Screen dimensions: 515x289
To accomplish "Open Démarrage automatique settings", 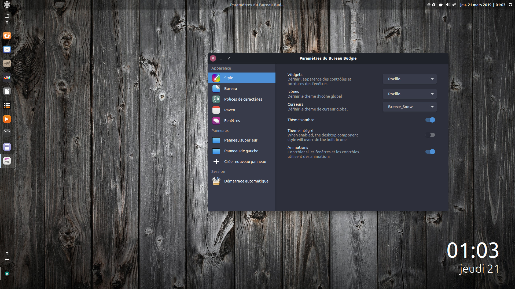I will point(246,181).
